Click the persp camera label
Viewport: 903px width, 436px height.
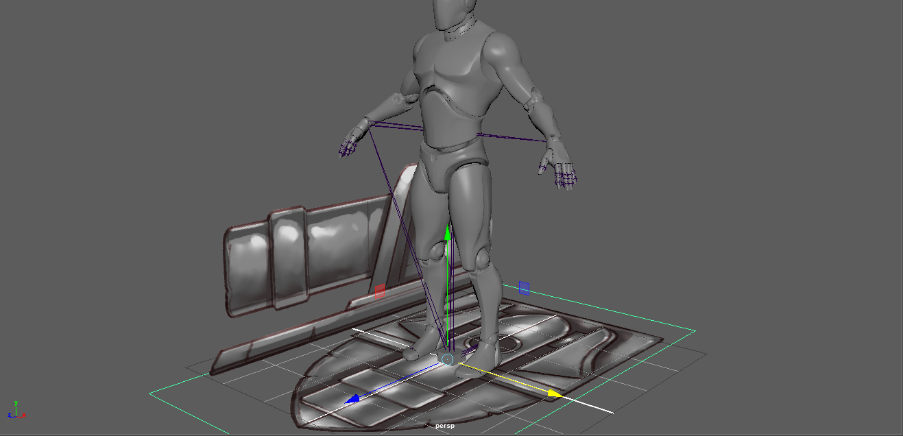click(446, 426)
